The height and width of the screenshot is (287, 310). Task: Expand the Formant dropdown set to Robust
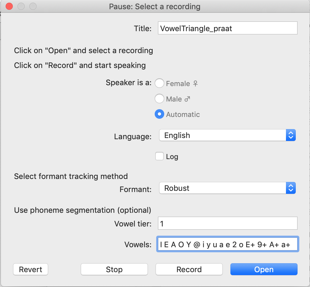(223, 188)
